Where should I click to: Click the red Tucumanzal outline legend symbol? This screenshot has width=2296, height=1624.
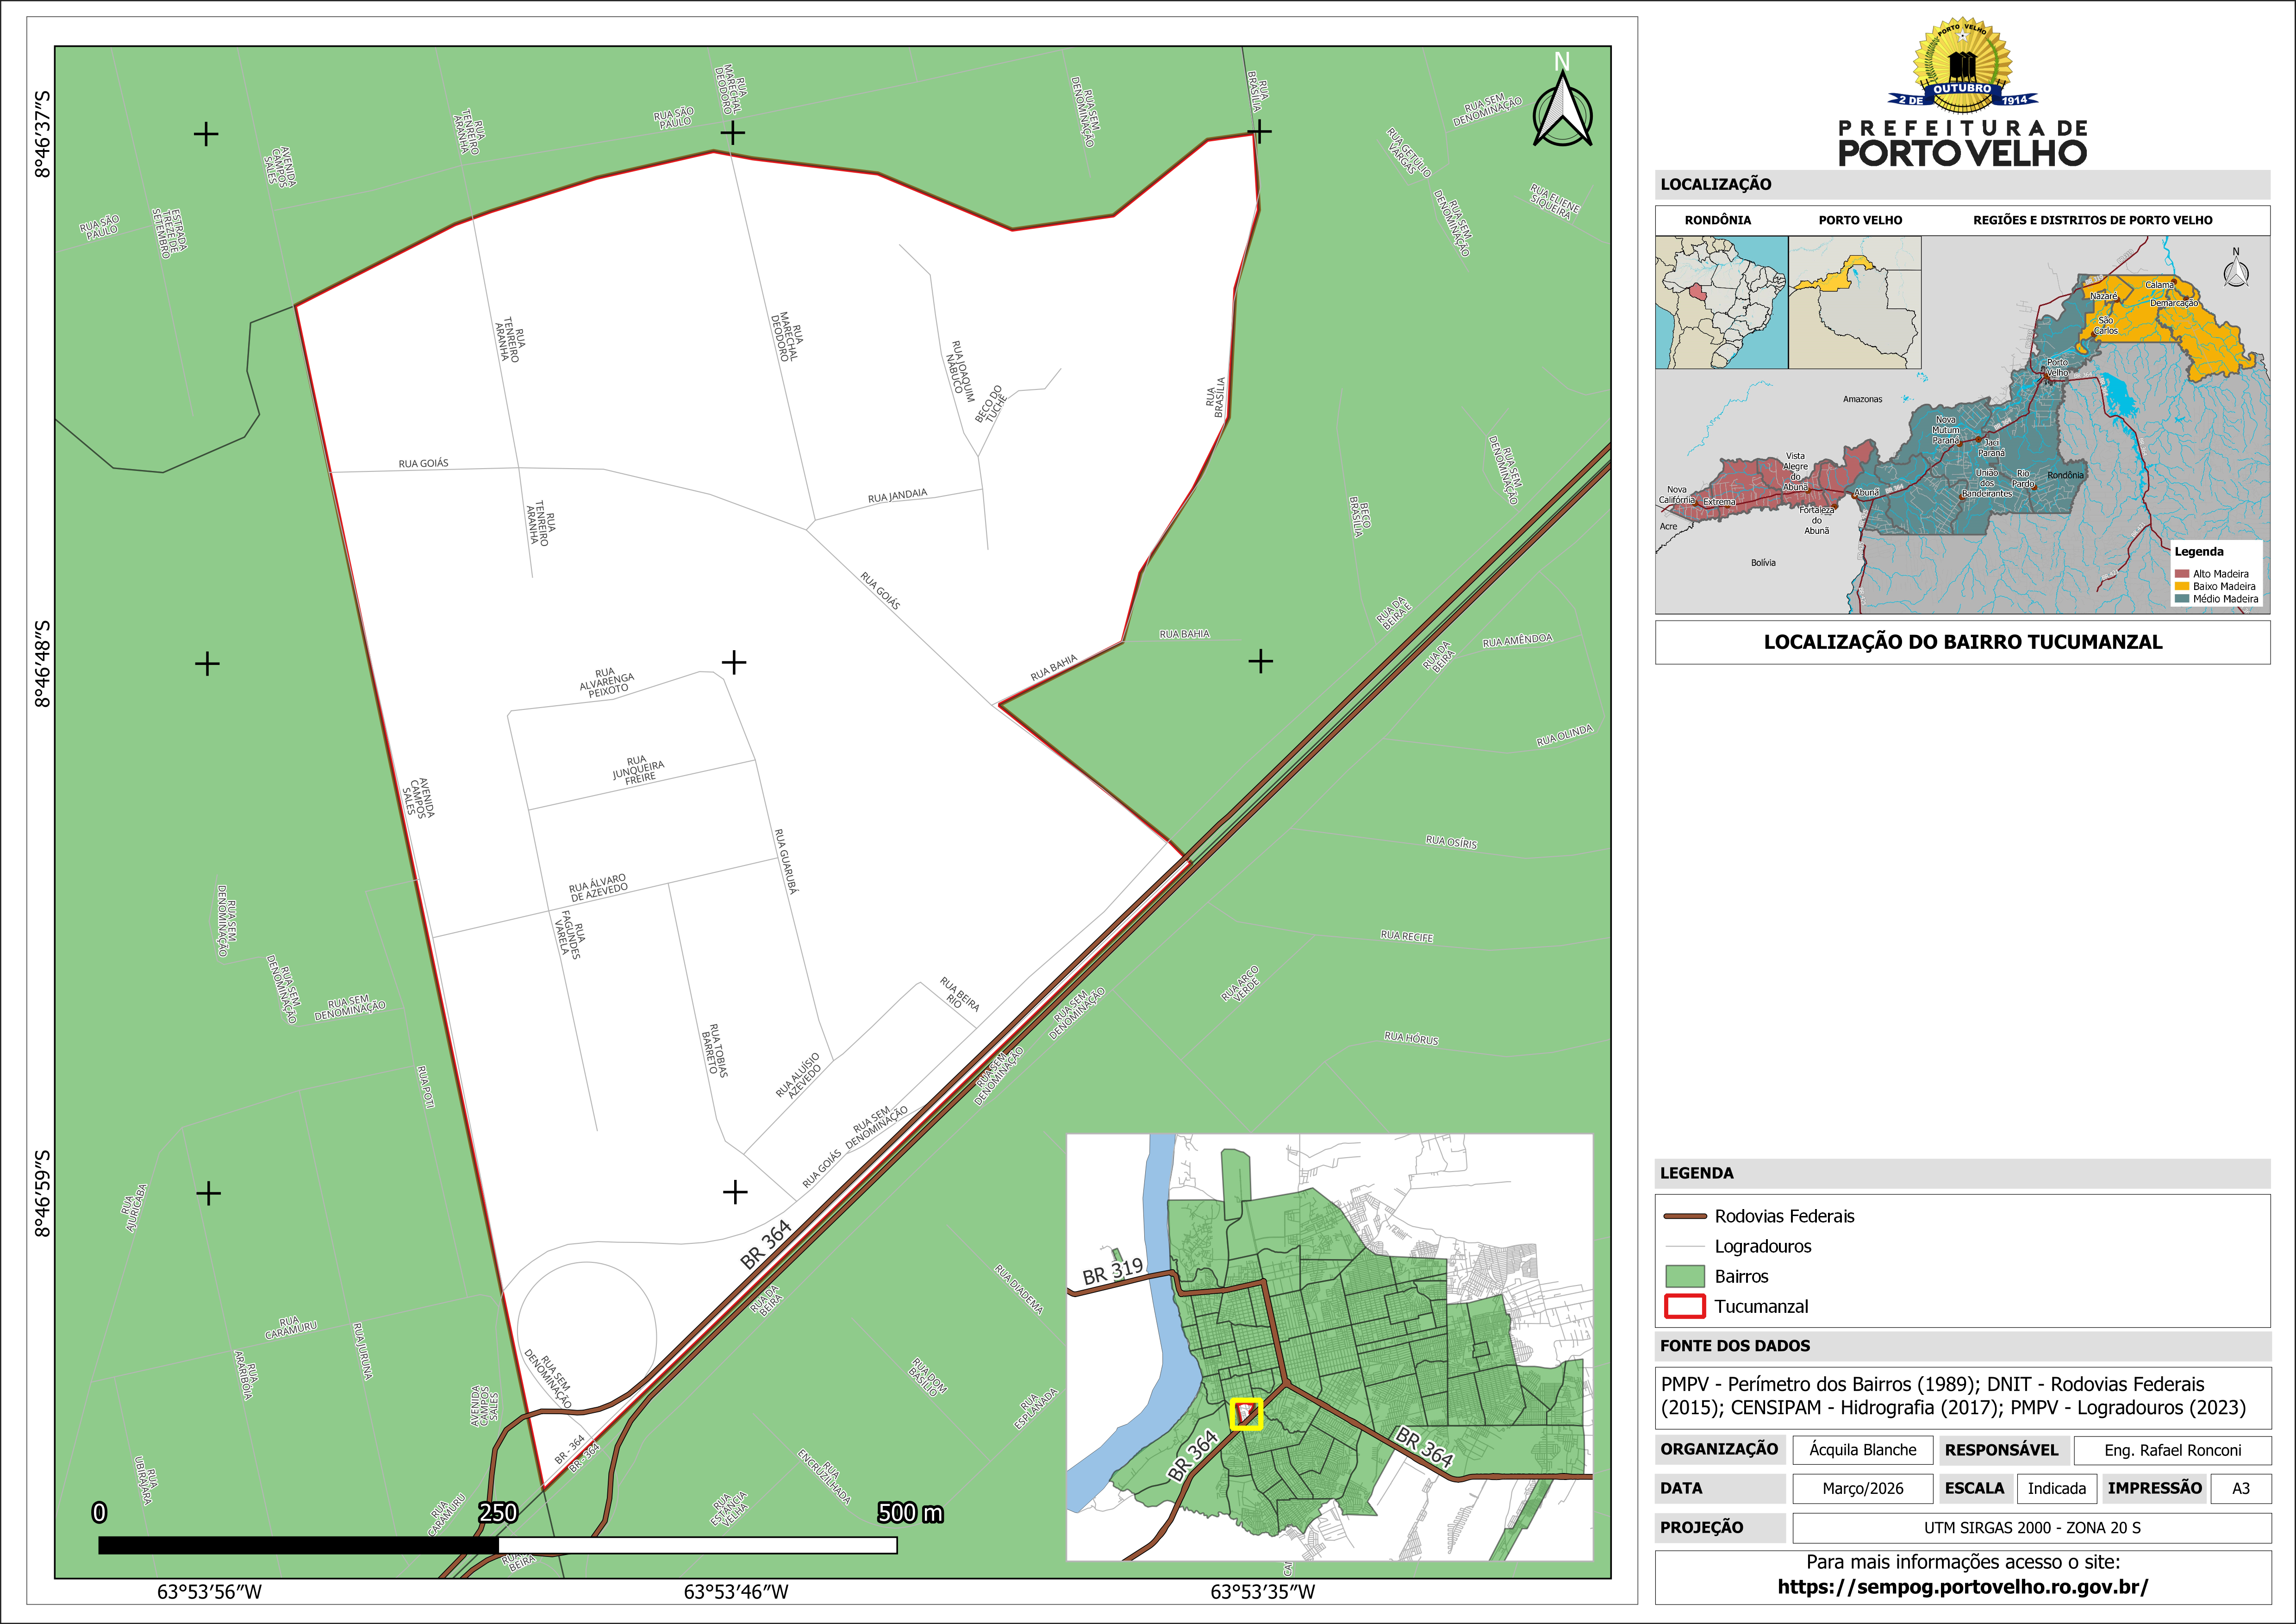(x=1684, y=1307)
